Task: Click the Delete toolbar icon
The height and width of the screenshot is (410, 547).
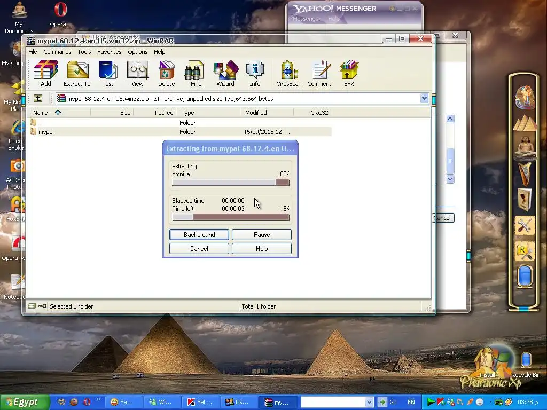Action: [167, 73]
